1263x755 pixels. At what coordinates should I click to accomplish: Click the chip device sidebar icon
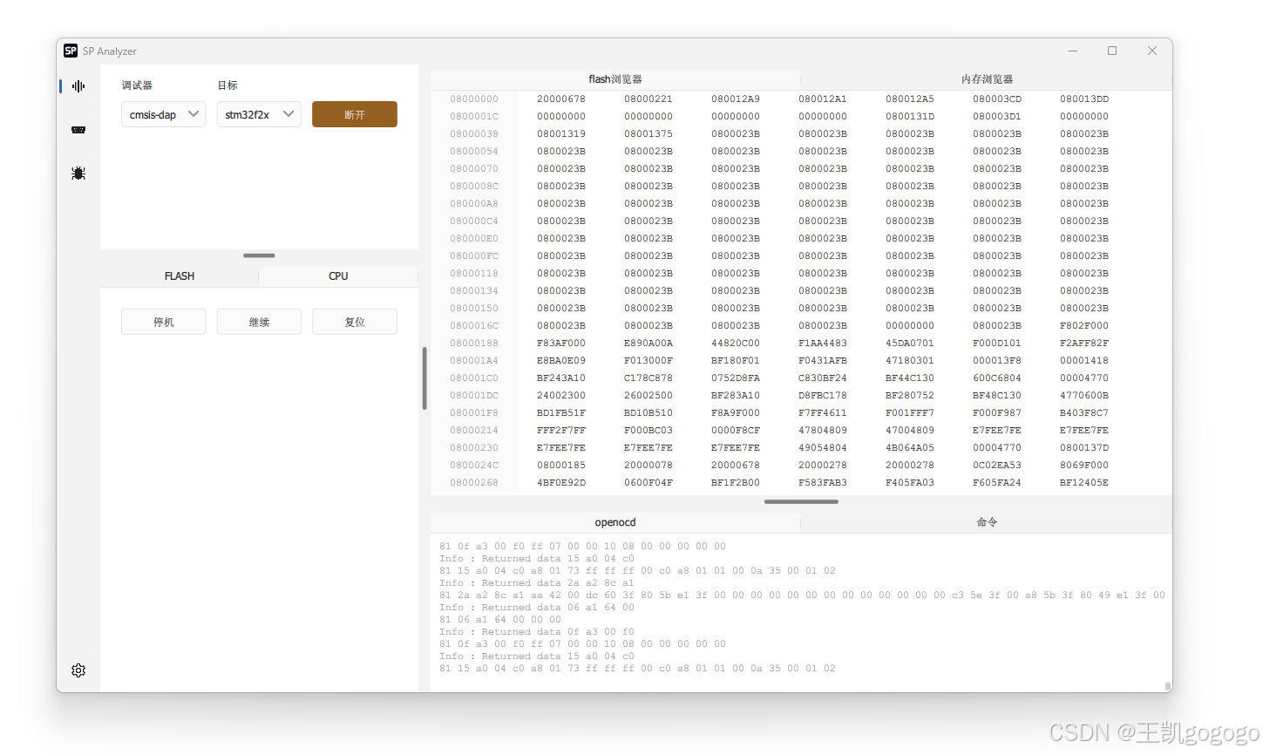tap(78, 130)
